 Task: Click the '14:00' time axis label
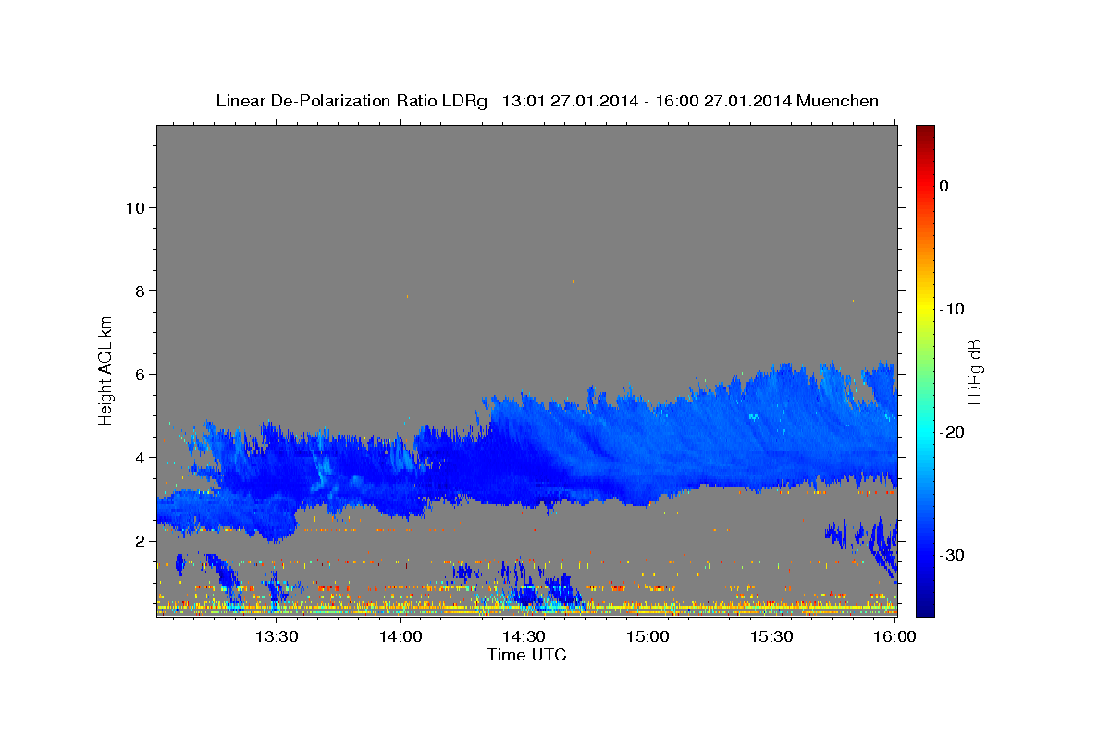point(400,636)
